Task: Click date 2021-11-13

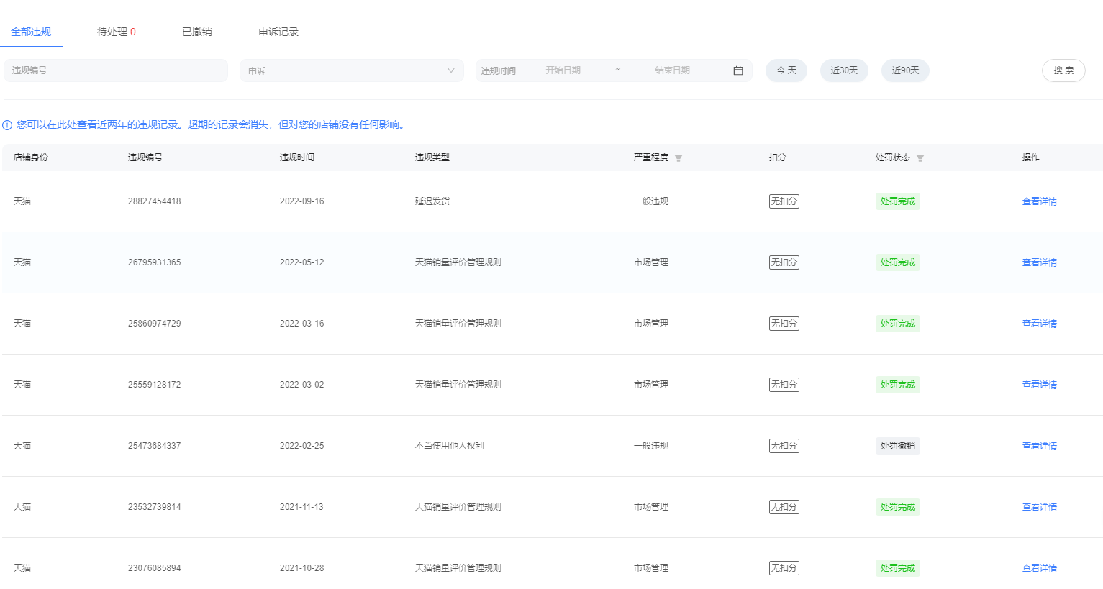Action: pos(301,507)
